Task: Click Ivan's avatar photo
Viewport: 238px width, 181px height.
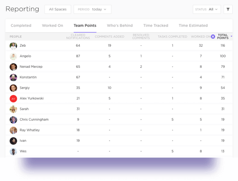Action: click(x=13, y=141)
